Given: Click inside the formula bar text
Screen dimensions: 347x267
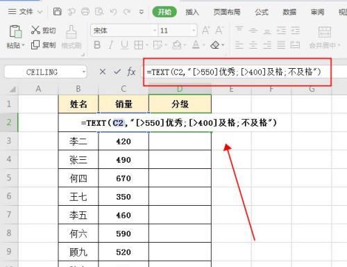Looking at the screenshot, I should (x=234, y=72).
